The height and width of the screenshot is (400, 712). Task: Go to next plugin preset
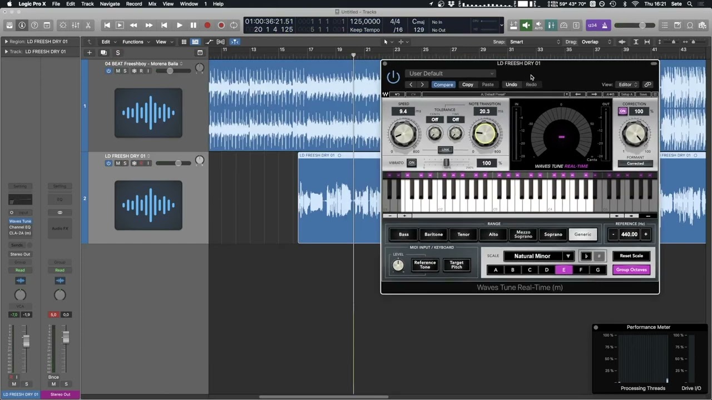(x=422, y=84)
